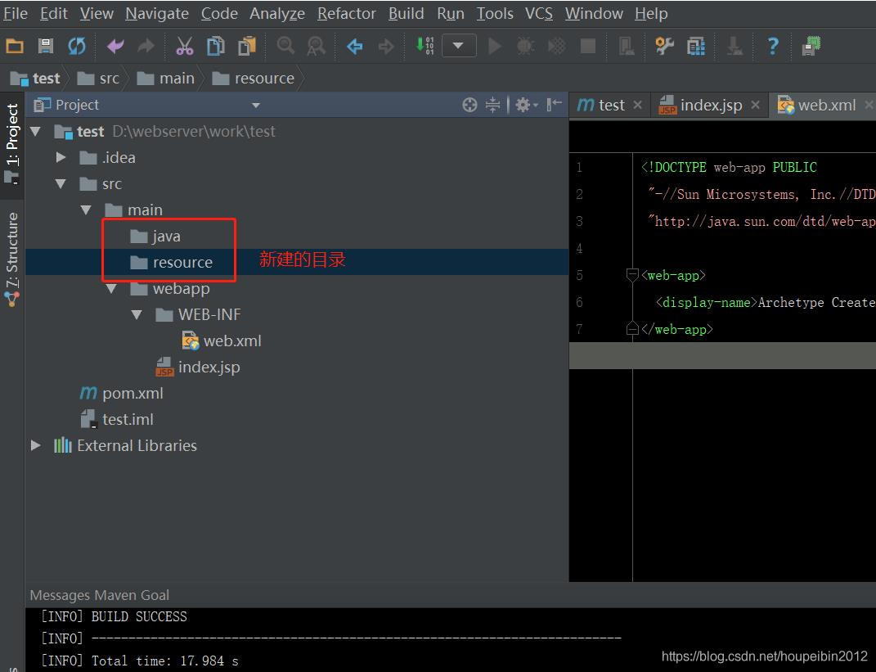Click the Make Project build icon

coord(425,46)
